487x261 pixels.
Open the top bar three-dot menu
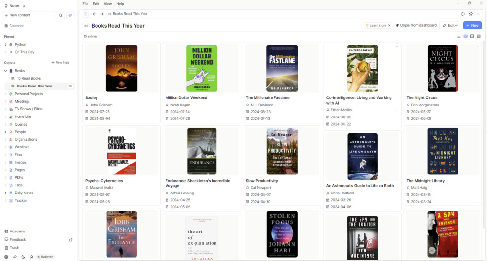479,14
